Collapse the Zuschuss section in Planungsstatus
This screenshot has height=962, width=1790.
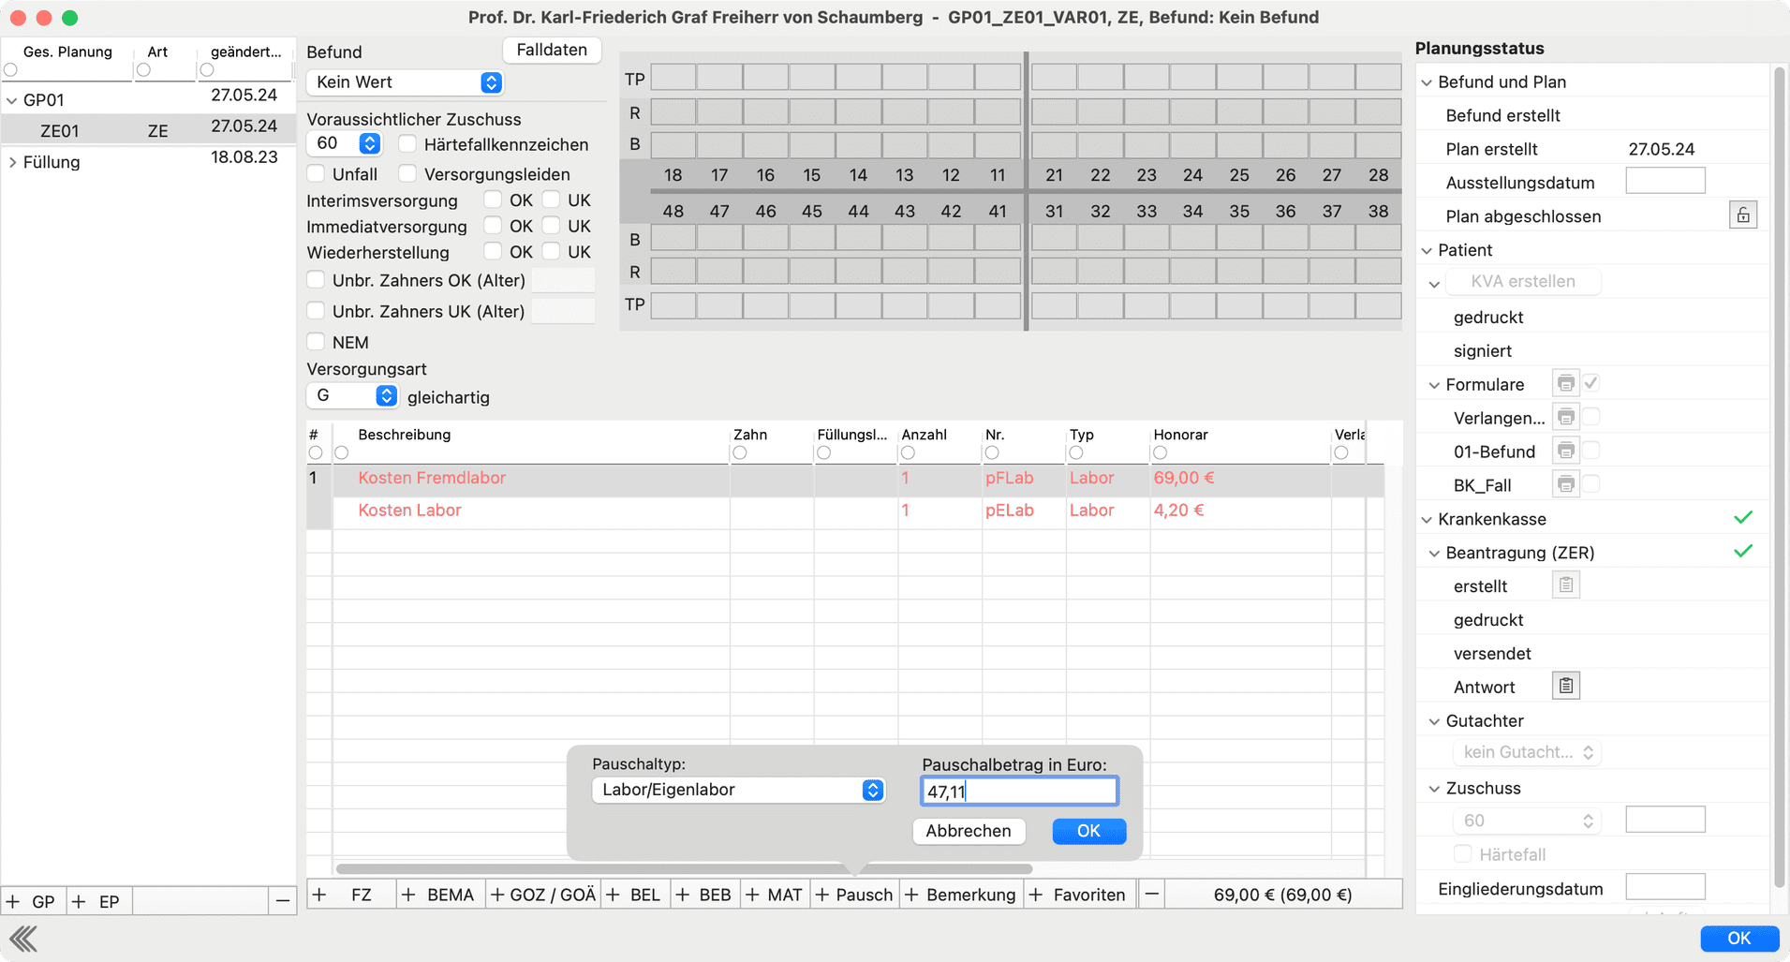[1434, 789]
